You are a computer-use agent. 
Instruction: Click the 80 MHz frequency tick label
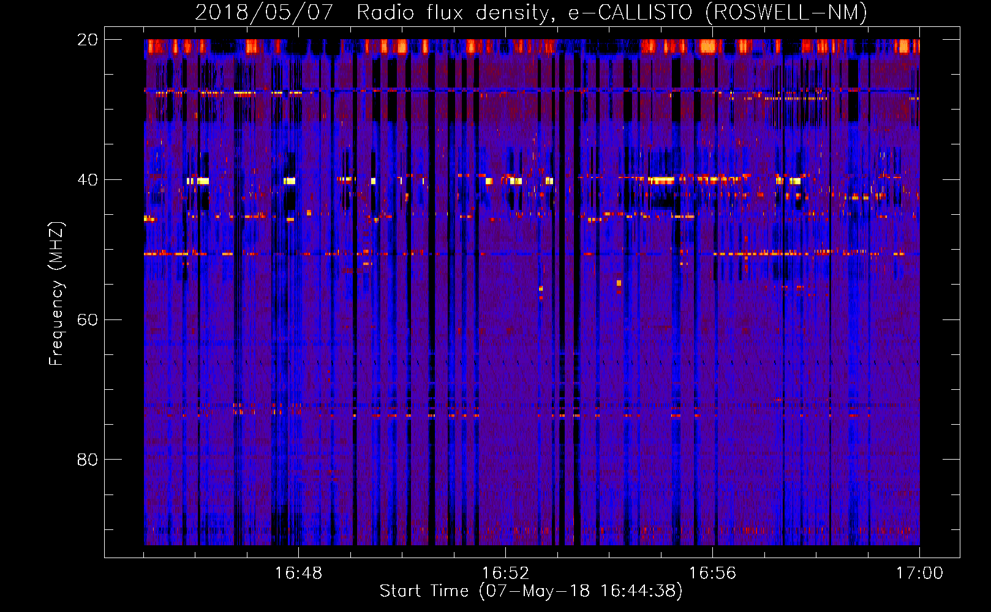pos(87,460)
